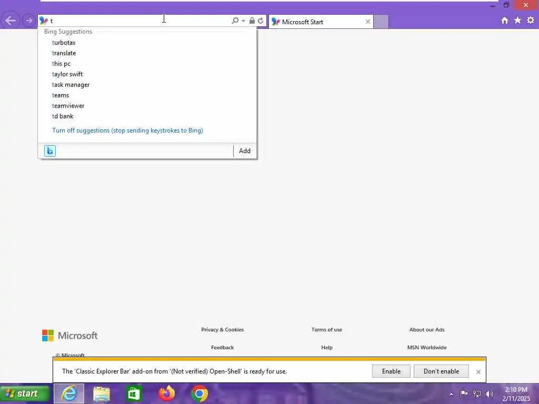Open Microsoft Store from the taskbar
The width and height of the screenshot is (539, 404).
coord(134,393)
